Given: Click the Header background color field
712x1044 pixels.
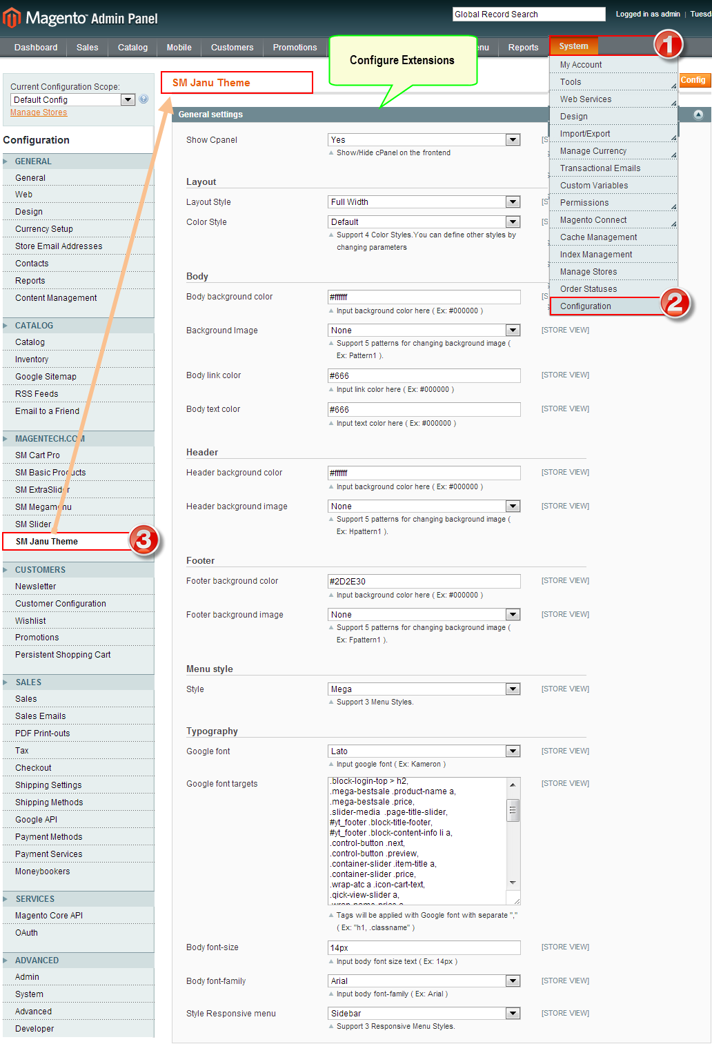Looking at the screenshot, I should pyautogui.click(x=424, y=473).
